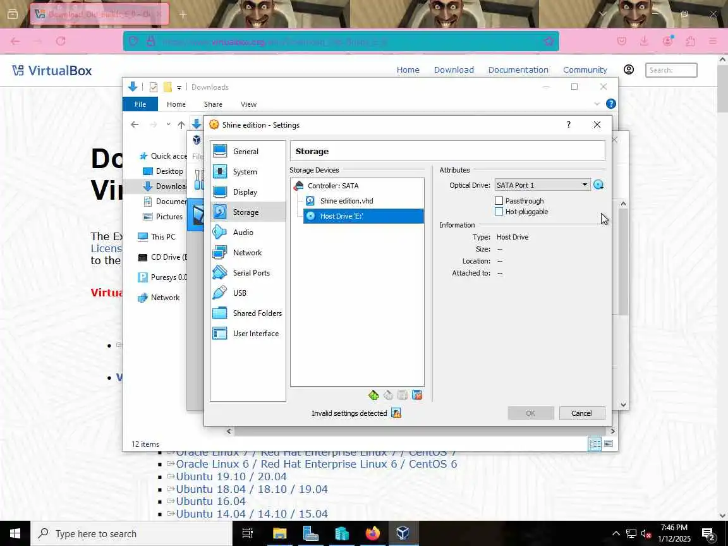Open the View tab in File Explorer
Viewport: 728px width, 546px height.
pos(248,104)
